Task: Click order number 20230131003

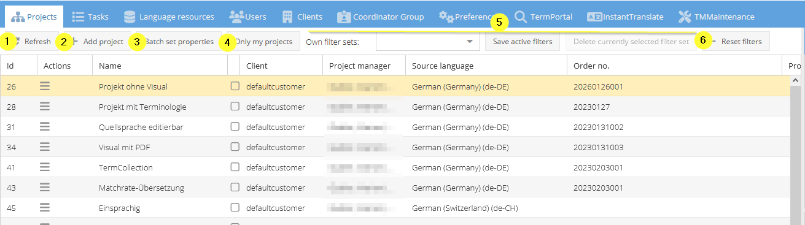Action: click(x=598, y=147)
